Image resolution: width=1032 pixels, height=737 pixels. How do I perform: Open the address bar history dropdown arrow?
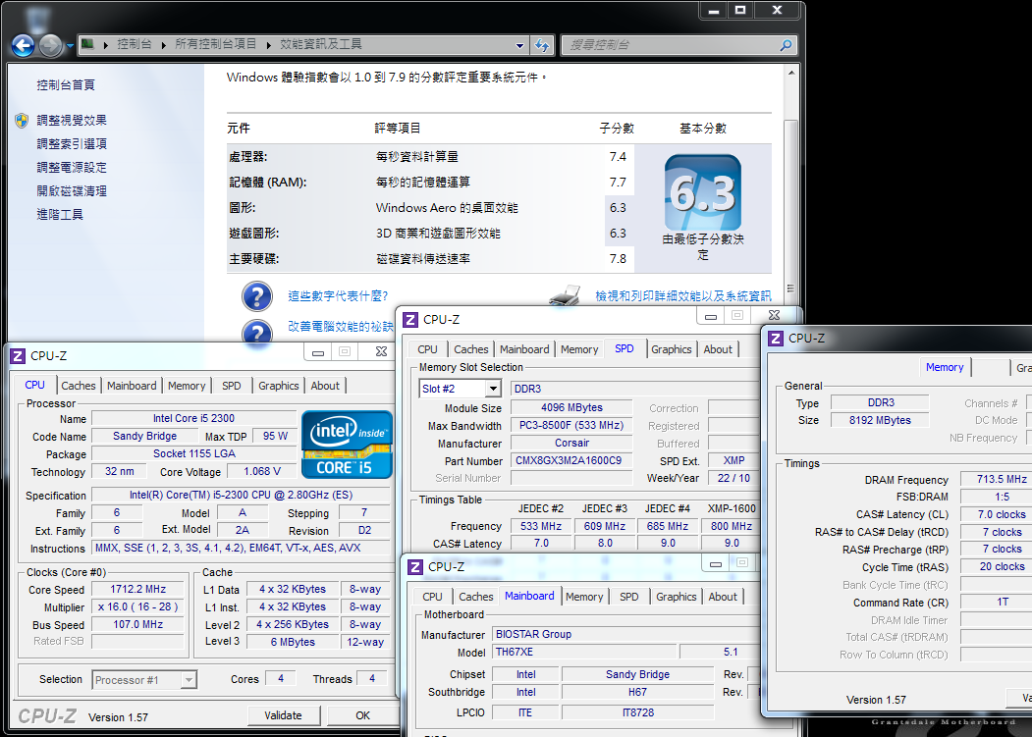tap(520, 45)
